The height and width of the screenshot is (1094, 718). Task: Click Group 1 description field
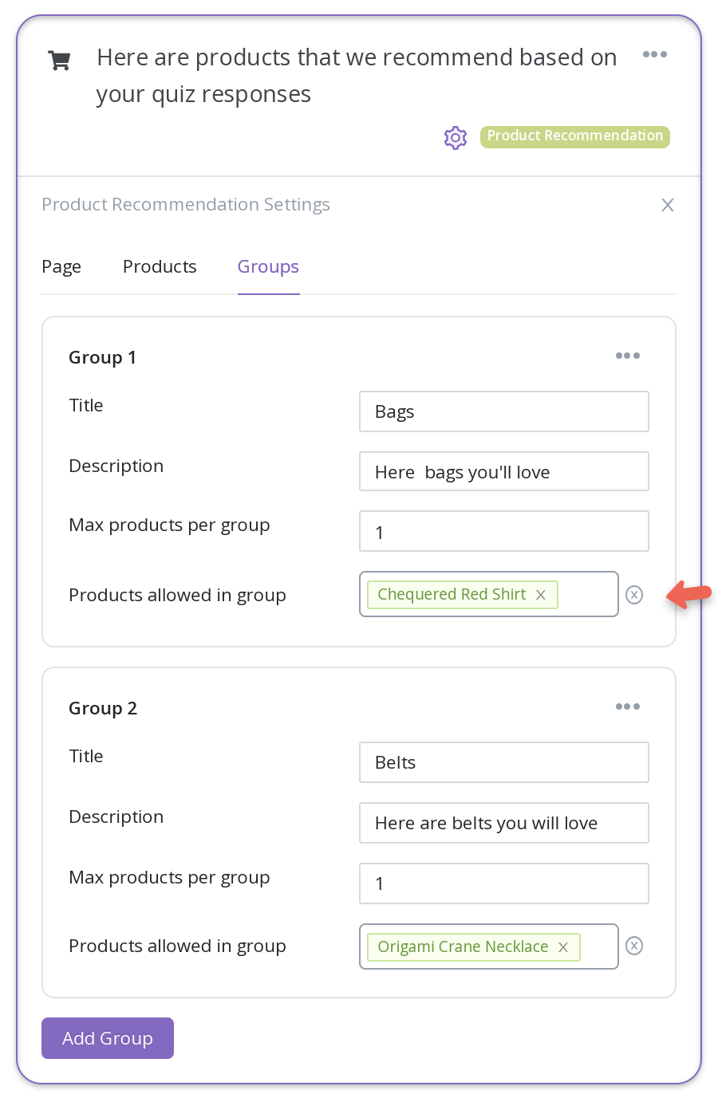click(504, 472)
